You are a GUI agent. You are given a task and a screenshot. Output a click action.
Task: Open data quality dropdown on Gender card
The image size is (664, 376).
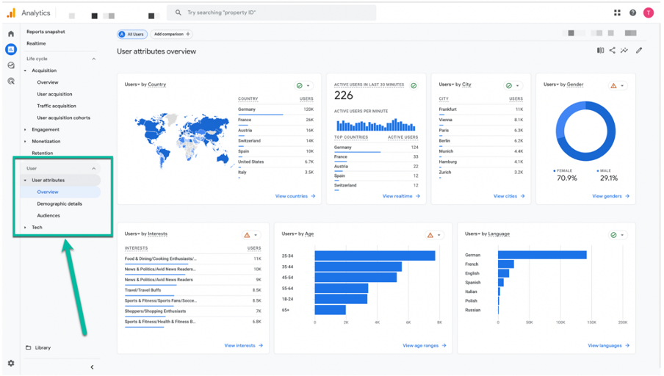618,85
